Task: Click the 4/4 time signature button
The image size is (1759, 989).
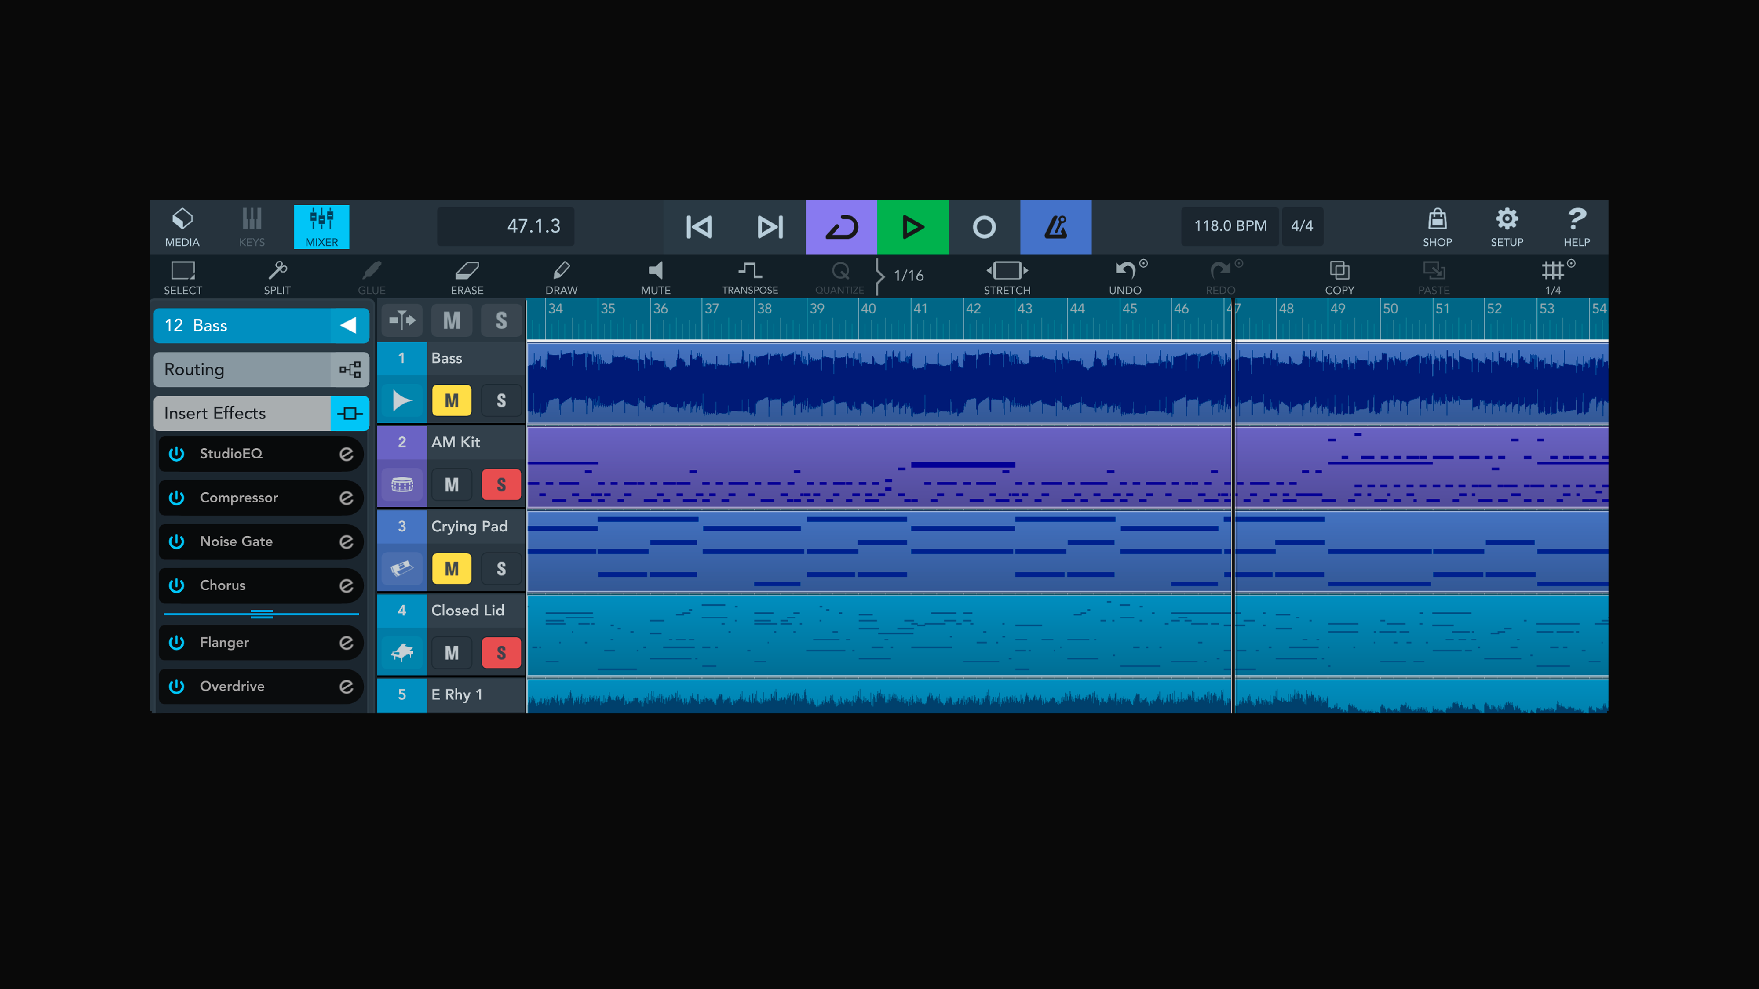Action: (1302, 226)
